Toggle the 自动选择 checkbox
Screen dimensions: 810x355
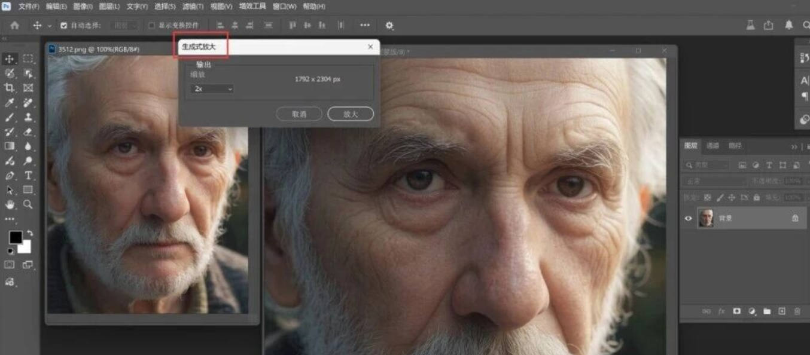[x=63, y=26]
